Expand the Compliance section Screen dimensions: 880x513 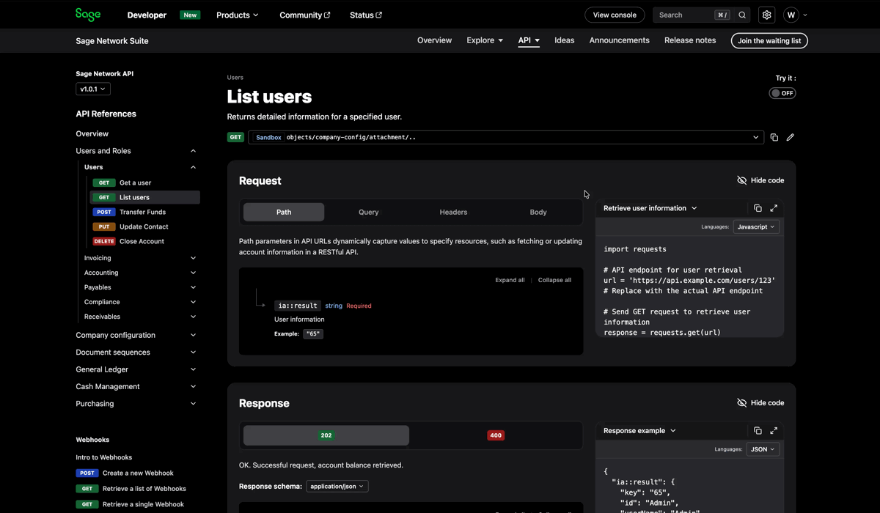click(x=194, y=302)
